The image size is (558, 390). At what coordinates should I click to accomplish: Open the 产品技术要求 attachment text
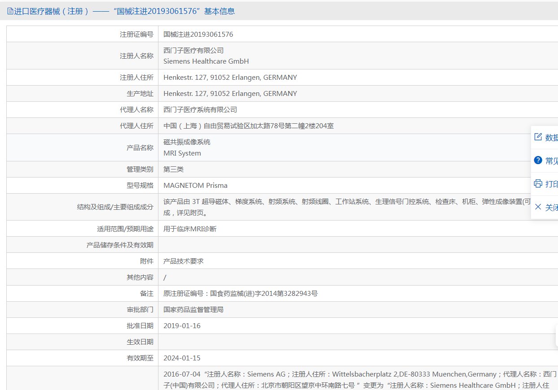click(x=184, y=261)
